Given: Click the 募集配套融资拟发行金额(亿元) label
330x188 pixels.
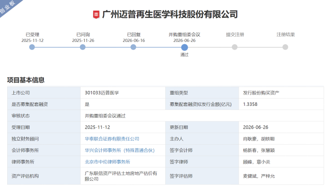Looking at the screenshot, I should tap(201, 104).
